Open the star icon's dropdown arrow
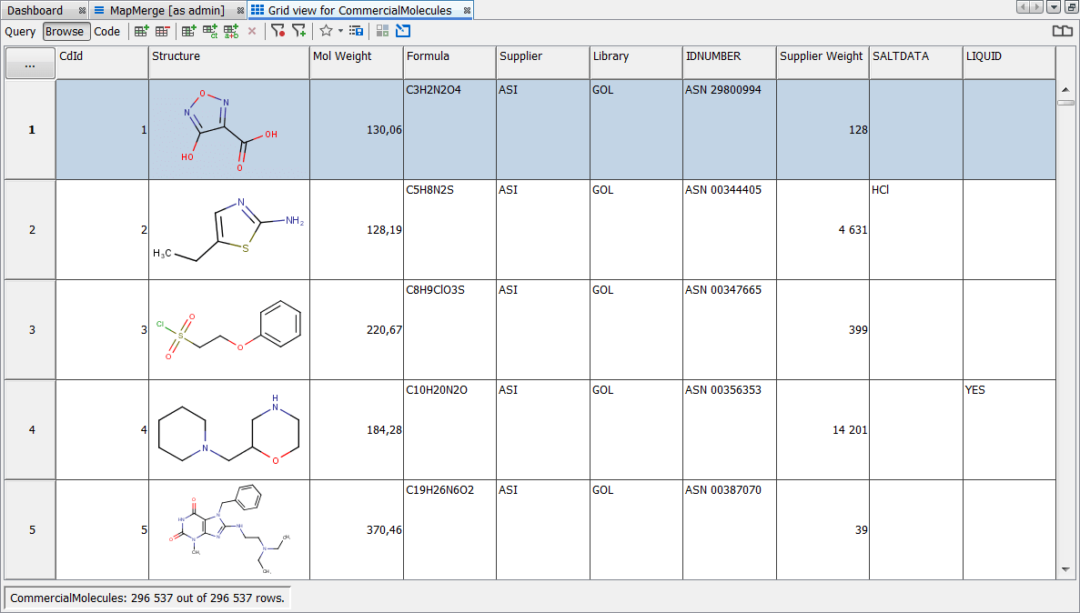Screen dimensions: 1080x613 pyautogui.click(x=339, y=31)
